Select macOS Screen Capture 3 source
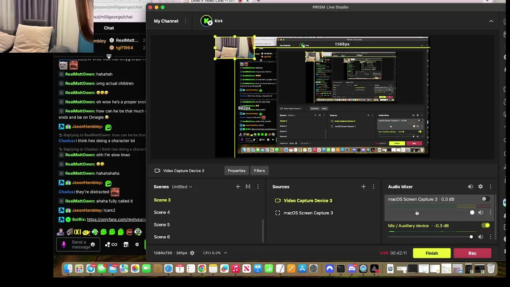Image resolution: width=510 pixels, height=287 pixels. click(x=308, y=213)
